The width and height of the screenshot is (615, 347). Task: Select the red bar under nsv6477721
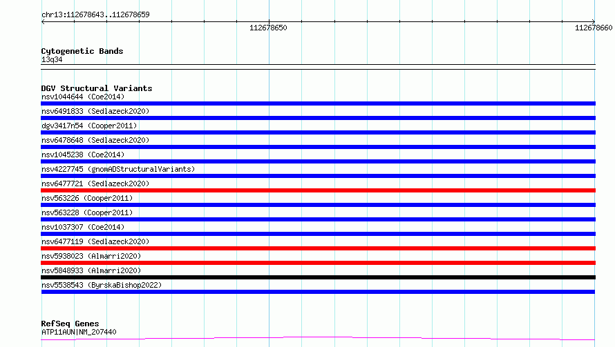[318, 190]
